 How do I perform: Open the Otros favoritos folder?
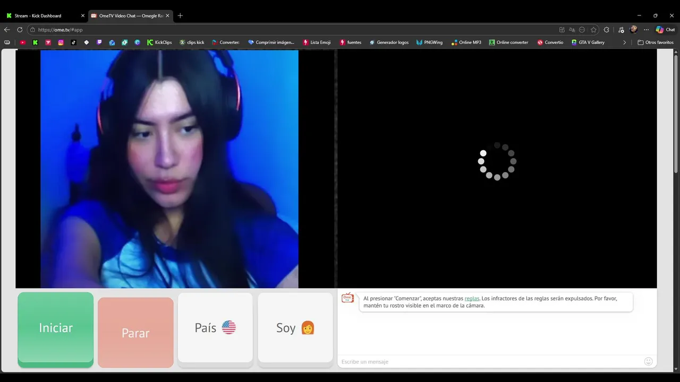click(x=656, y=42)
